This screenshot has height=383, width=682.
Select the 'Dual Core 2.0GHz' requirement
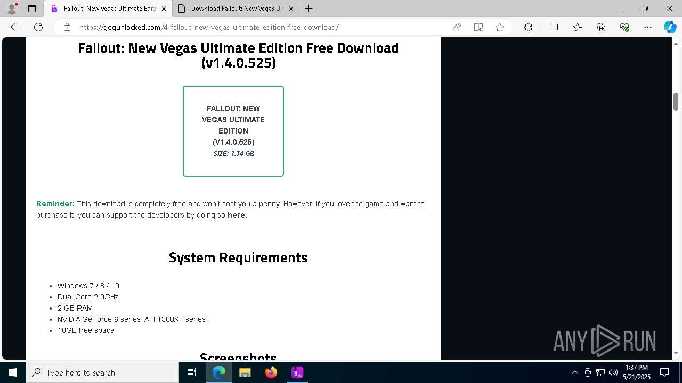[88, 297]
